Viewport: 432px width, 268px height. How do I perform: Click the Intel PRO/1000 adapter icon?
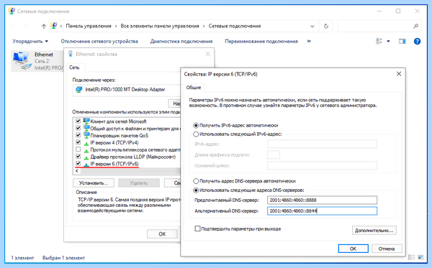click(78, 90)
